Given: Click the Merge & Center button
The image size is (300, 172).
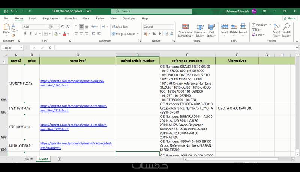Looking at the screenshot, I should click(123, 34).
